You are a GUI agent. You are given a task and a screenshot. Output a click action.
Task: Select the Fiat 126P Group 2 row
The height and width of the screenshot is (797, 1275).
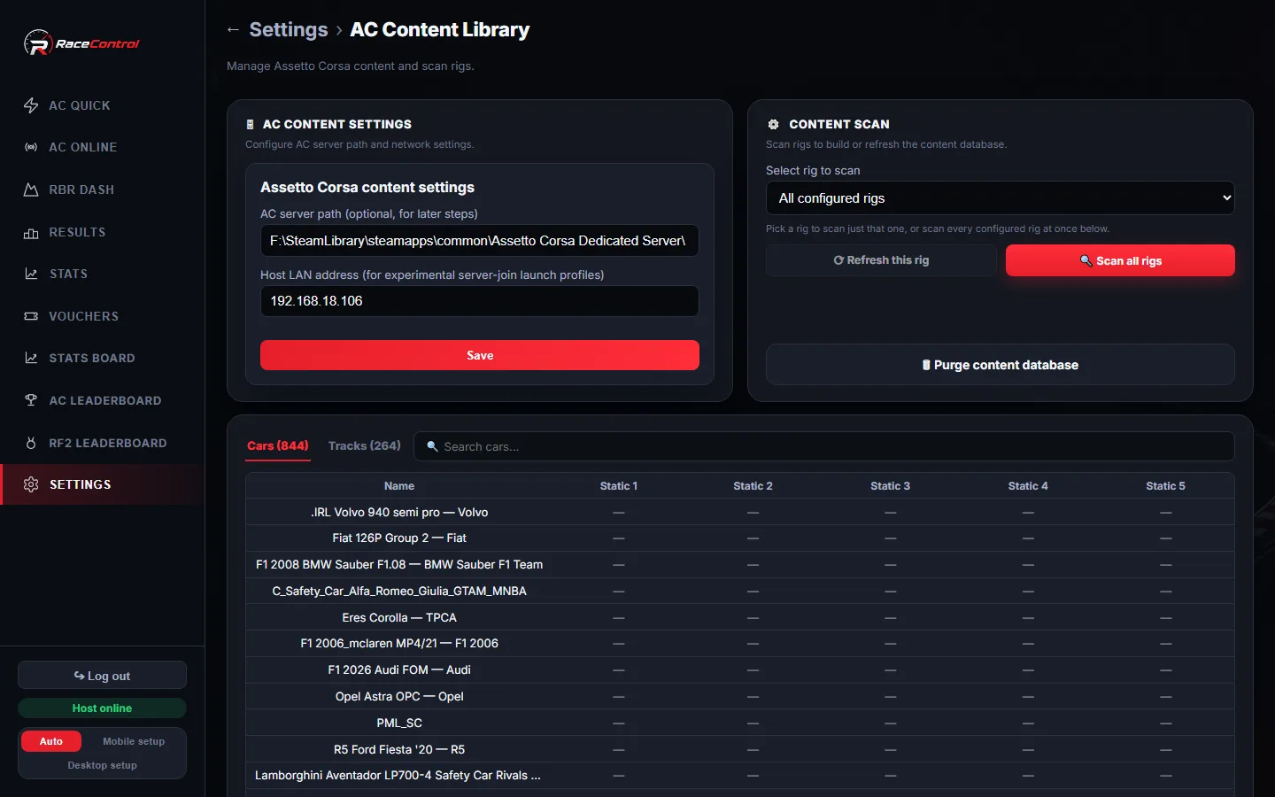point(739,538)
